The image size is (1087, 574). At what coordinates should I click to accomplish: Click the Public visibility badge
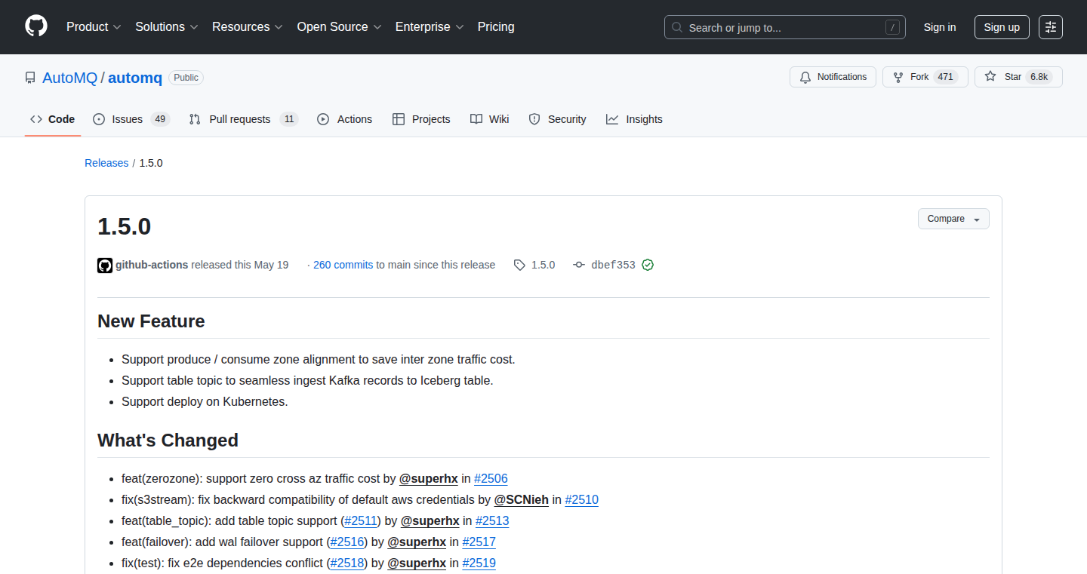(186, 78)
